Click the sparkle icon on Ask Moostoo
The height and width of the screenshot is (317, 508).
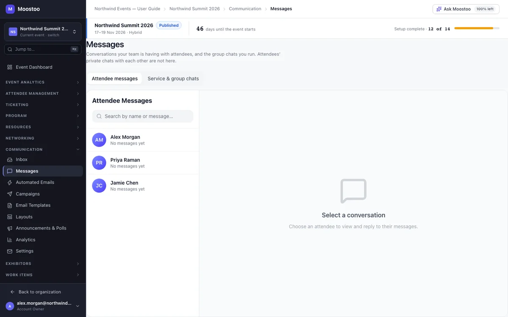(x=439, y=9)
